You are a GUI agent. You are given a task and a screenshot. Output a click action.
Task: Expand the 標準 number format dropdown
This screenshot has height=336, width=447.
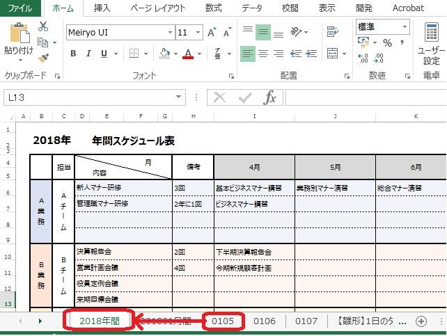[x=405, y=26]
